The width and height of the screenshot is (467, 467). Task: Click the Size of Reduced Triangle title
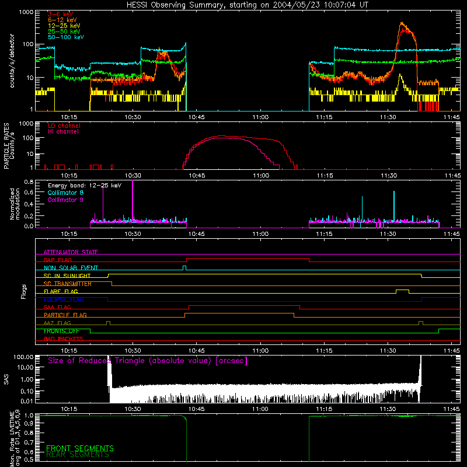(148, 361)
